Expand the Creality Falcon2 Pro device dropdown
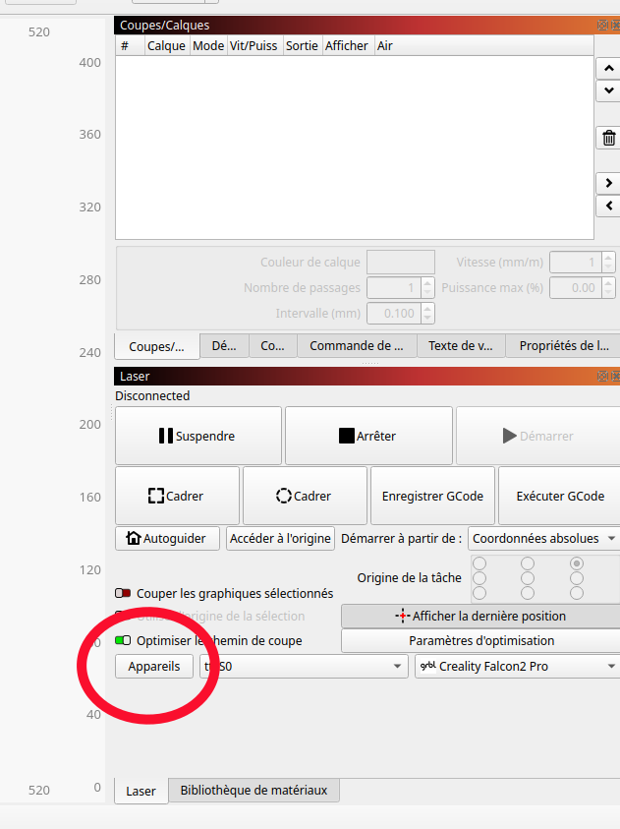The width and height of the screenshot is (620, 829). click(517, 667)
